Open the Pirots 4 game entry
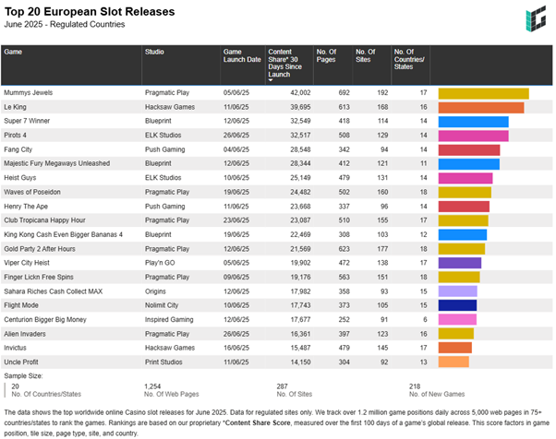 pyautogui.click(x=18, y=136)
